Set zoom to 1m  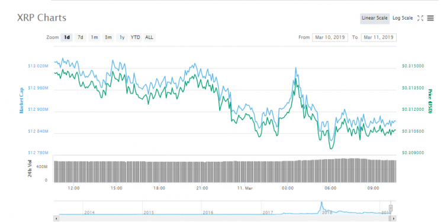tap(94, 37)
